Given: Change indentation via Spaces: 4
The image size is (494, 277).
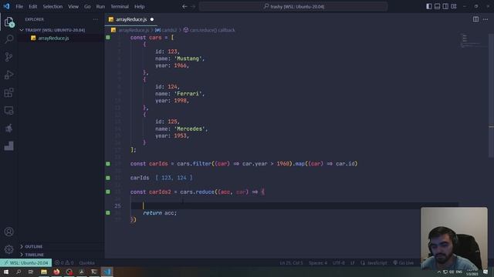Looking at the screenshot, I should 318,262.
